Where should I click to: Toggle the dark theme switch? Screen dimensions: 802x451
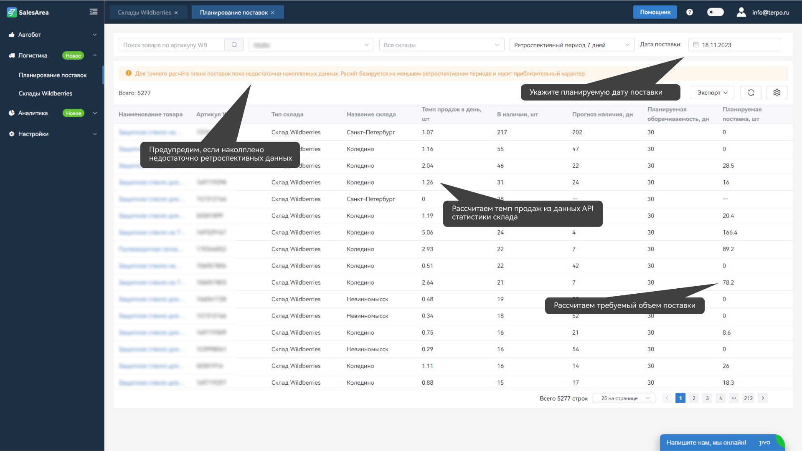pyautogui.click(x=716, y=12)
